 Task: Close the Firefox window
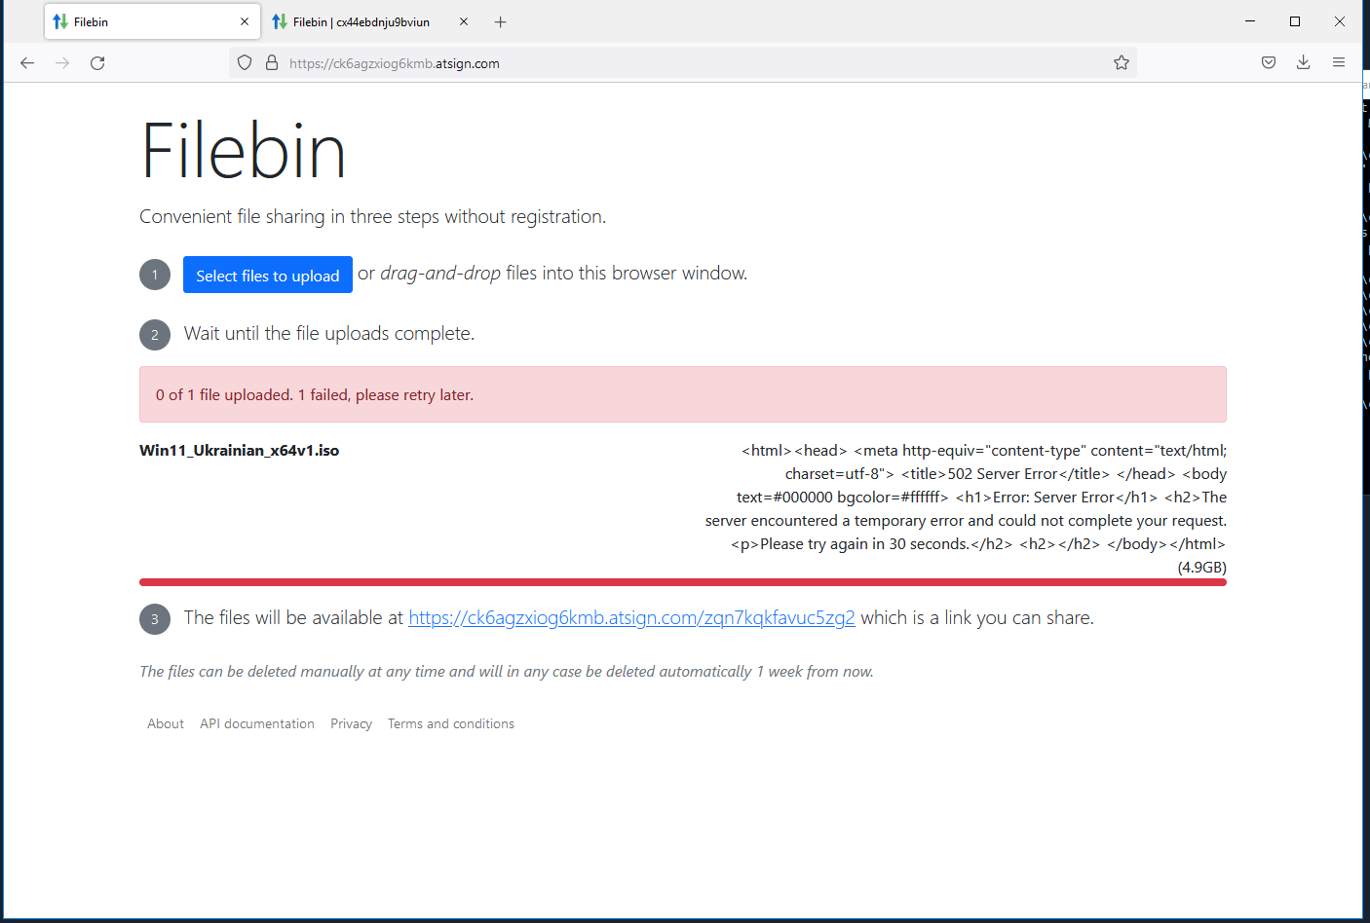coord(1340,21)
